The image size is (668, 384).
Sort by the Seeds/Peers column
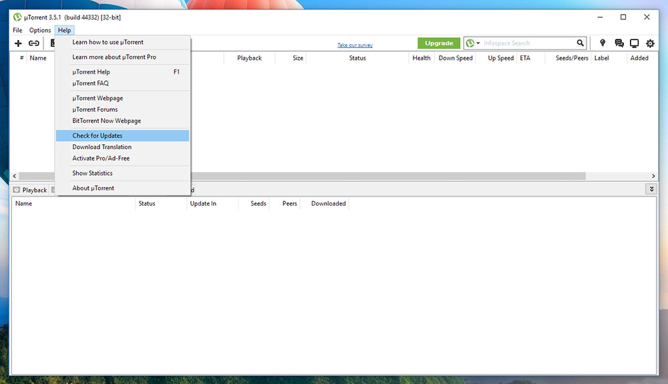pos(572,58)
